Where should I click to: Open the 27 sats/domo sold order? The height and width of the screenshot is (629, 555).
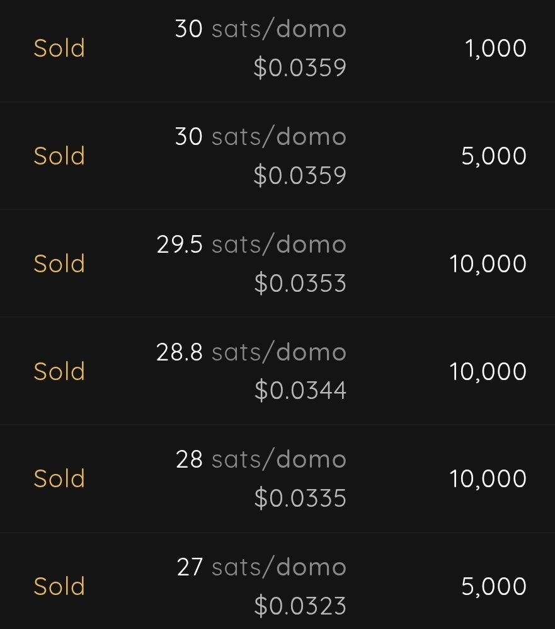277,580
